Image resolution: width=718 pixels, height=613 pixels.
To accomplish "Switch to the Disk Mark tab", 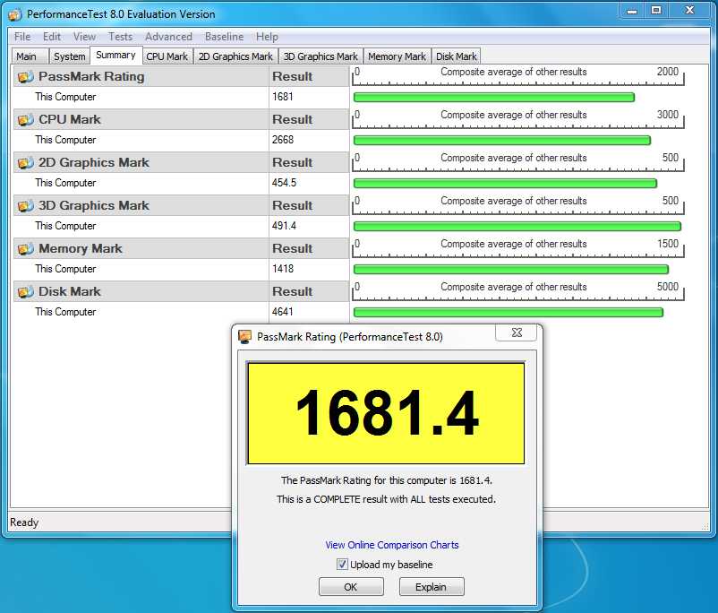I will (457, 56).
